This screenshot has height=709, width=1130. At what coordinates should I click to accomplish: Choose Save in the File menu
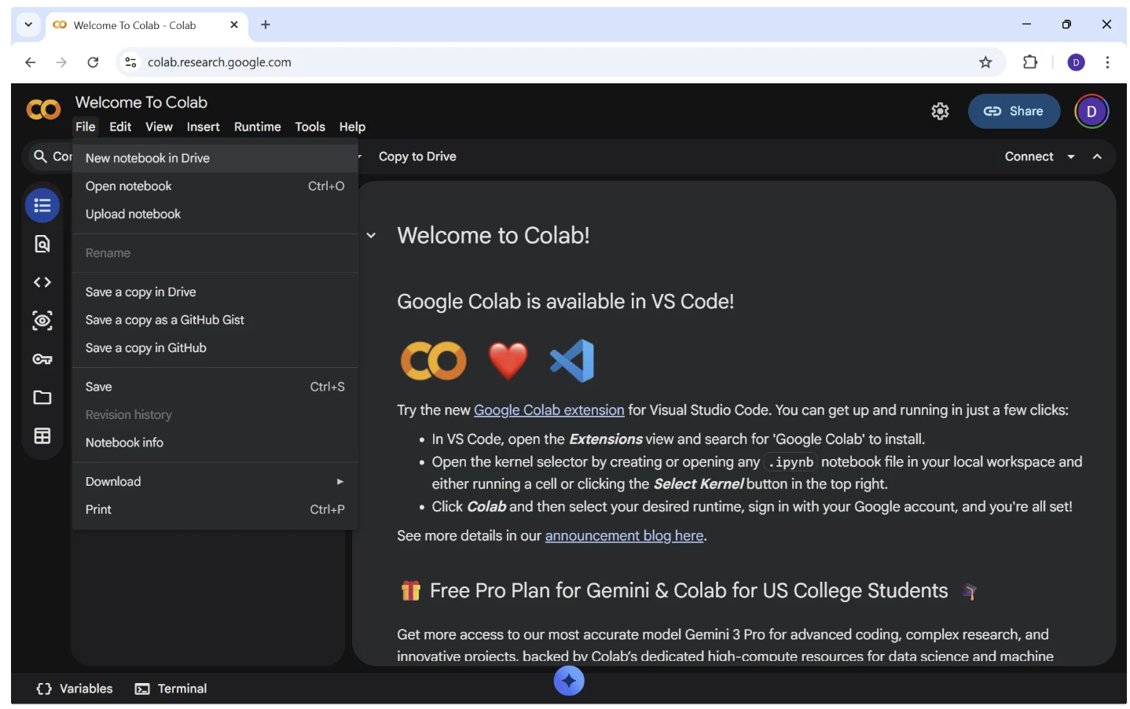[x=215, y=387]
